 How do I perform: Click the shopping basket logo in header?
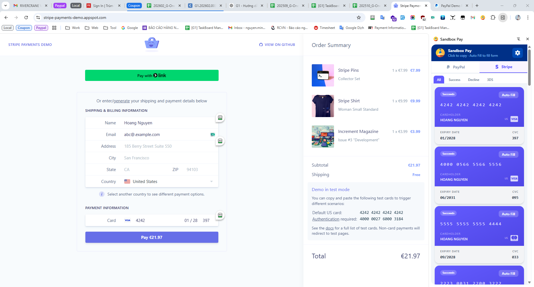152,44
